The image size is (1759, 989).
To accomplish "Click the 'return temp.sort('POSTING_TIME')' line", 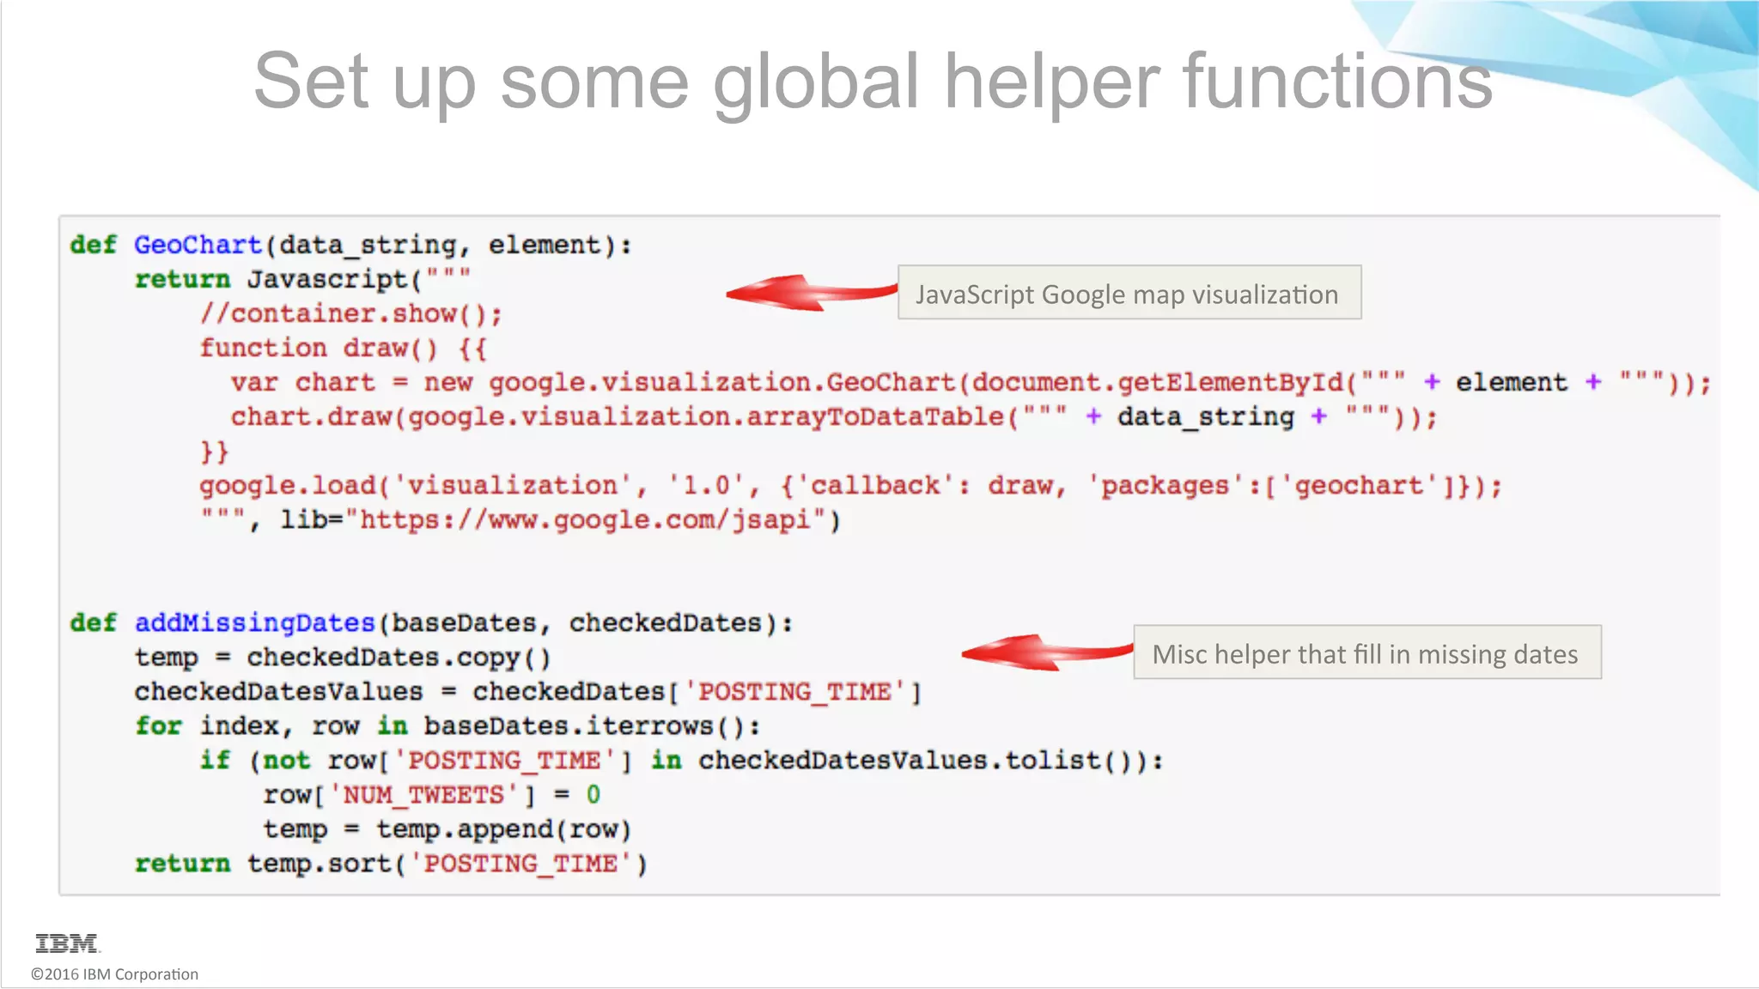I will click(391, 864).
